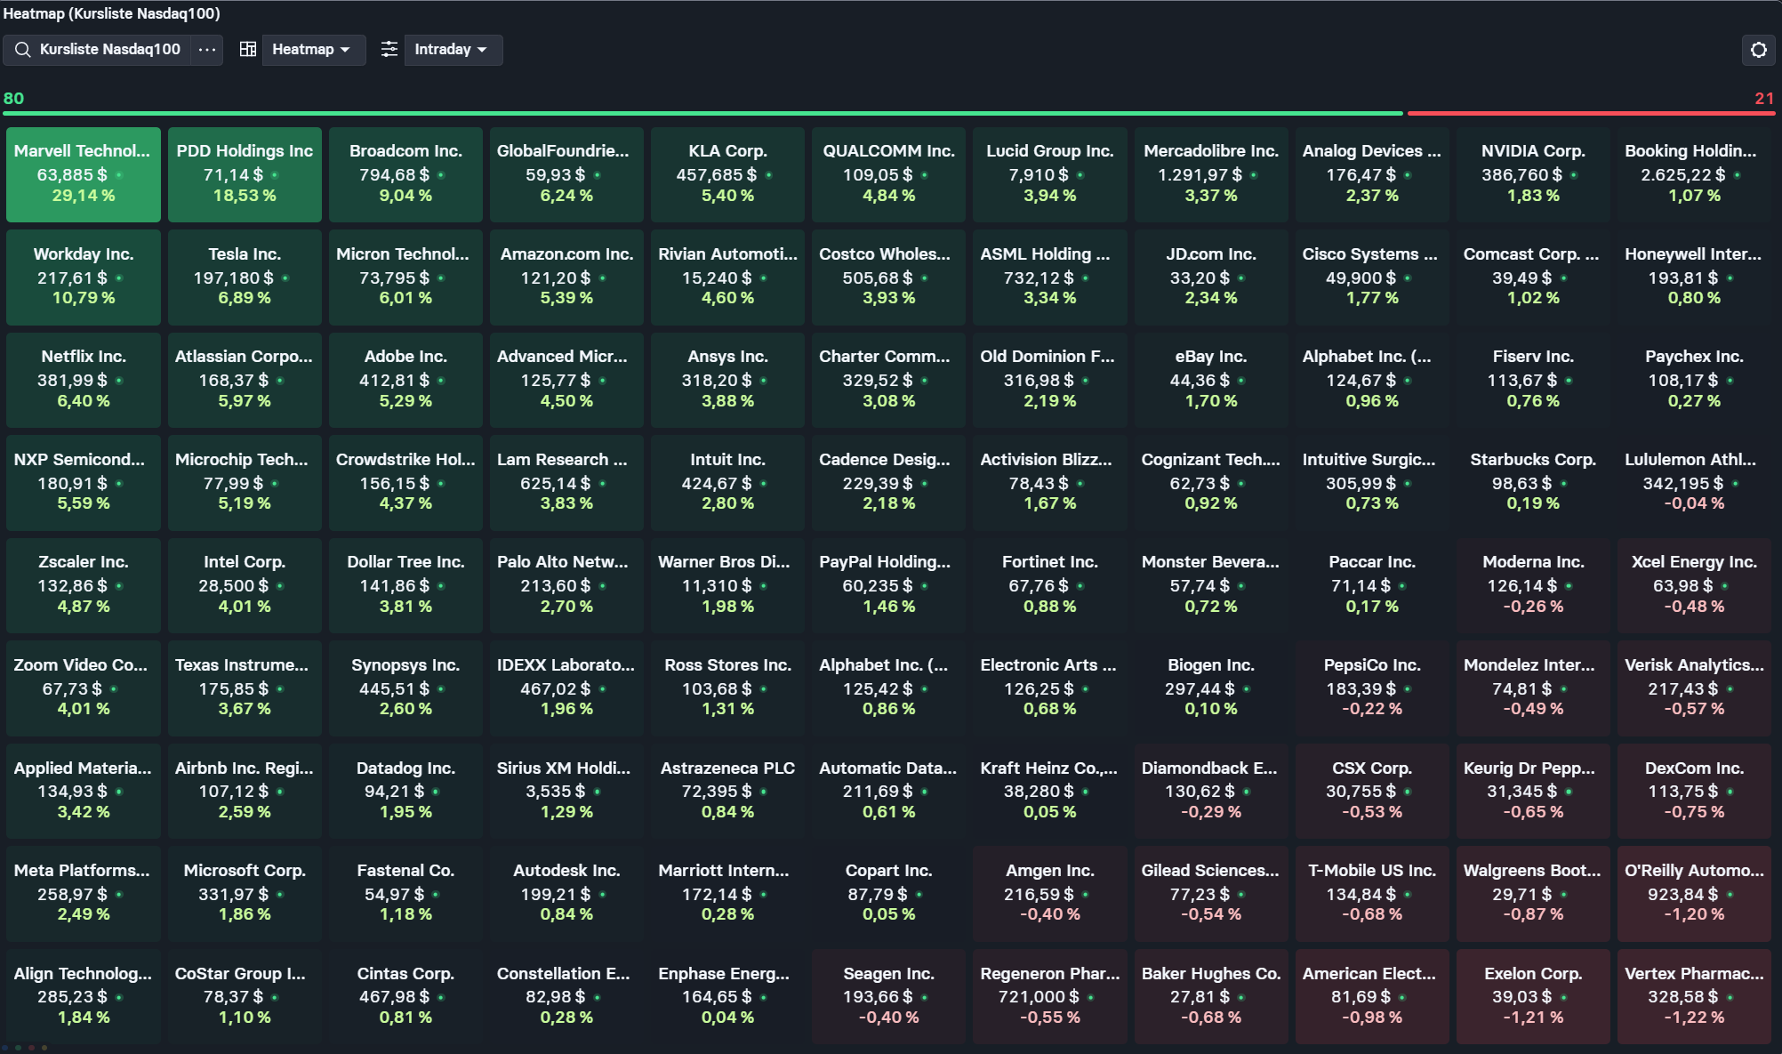
Task: Open the Lululemon Athletica tile
Action: pos(1694,483)
